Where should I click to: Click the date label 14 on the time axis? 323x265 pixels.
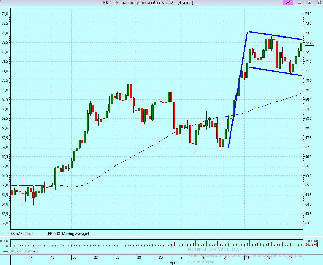pyautogui.click(x=31, y=258)
